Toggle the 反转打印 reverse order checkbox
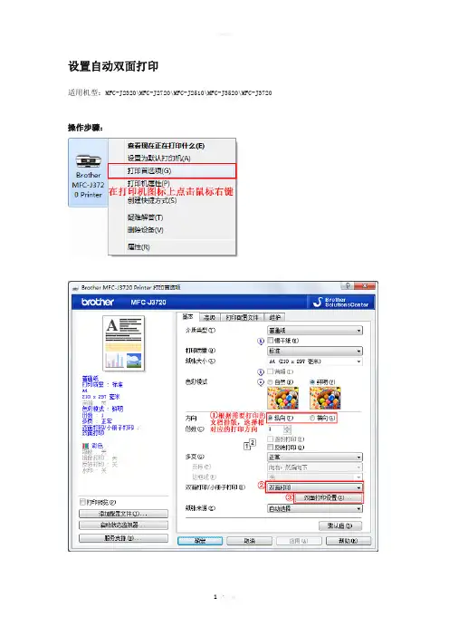Screen dimensions: 449x636 point(271,447)
